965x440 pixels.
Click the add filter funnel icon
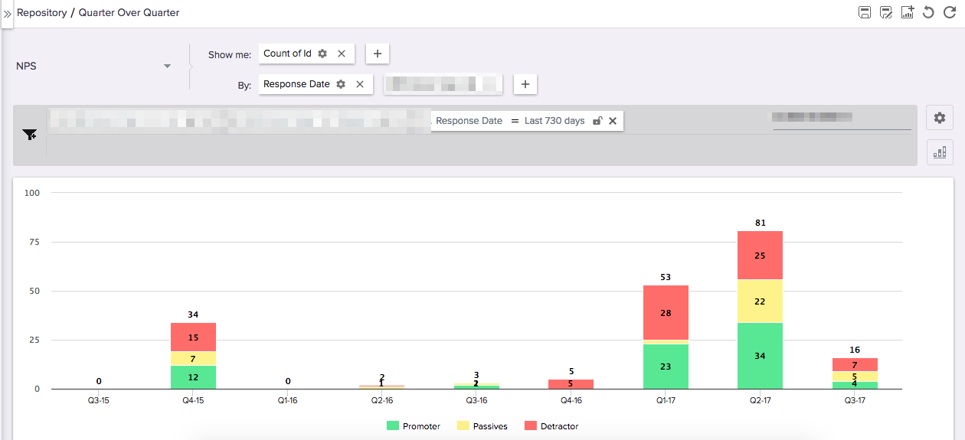click(30, 135)
